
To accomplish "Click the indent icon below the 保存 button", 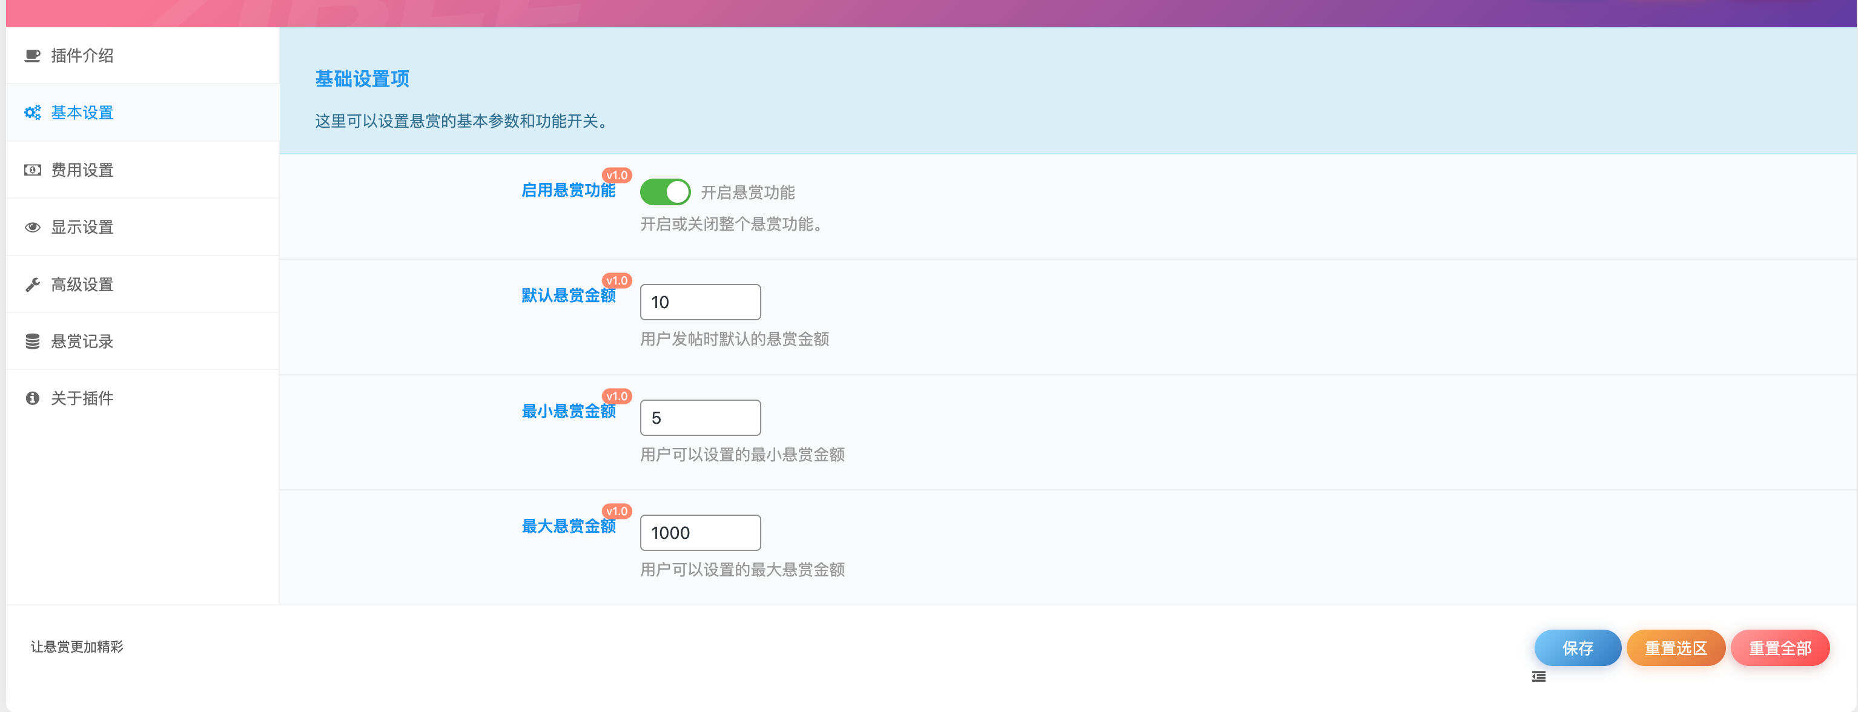I will coord(1538,677).
